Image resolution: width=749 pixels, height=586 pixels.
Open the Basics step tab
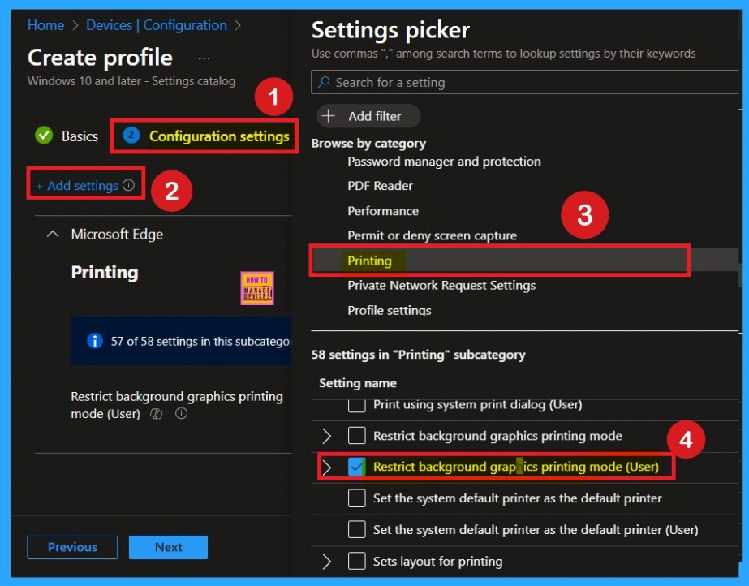tap(67, 136)
